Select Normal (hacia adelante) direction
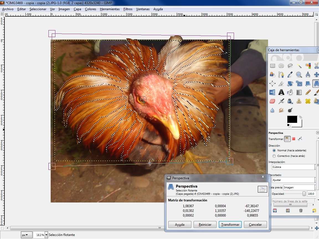Image resolution: width=319 pixels, height=239 pixels. tap(274, 150)
